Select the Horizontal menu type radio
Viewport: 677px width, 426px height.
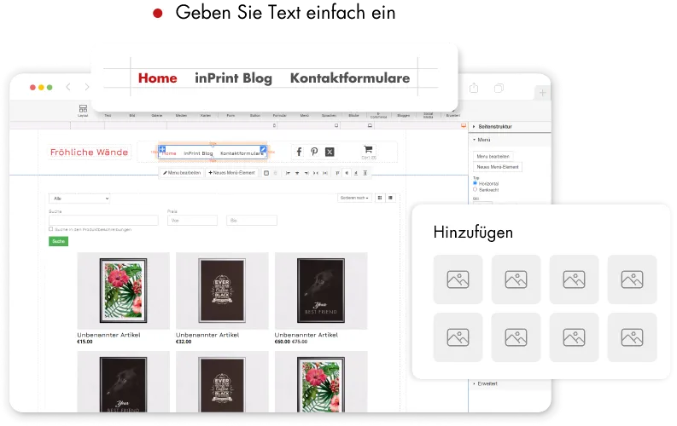475,182
